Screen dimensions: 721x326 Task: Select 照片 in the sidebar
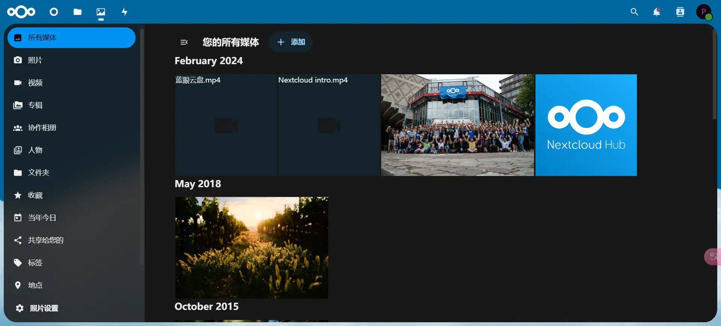[71, 60]
